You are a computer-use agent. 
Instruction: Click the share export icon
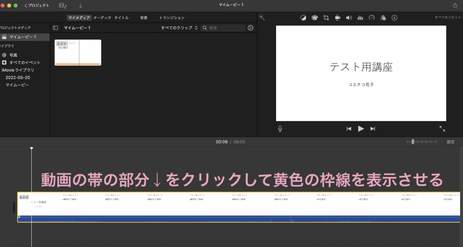tap(455, 5)
